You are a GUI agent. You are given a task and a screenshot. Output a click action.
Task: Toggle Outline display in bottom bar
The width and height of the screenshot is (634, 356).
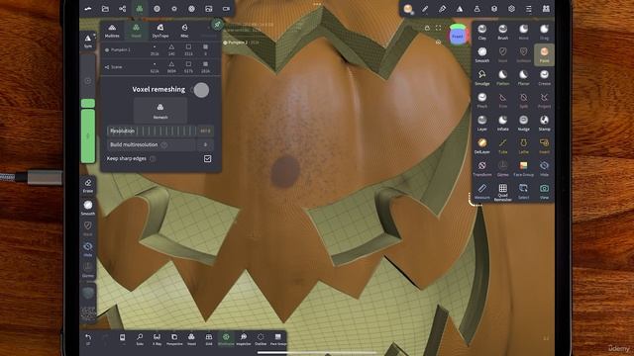[261, 339]
